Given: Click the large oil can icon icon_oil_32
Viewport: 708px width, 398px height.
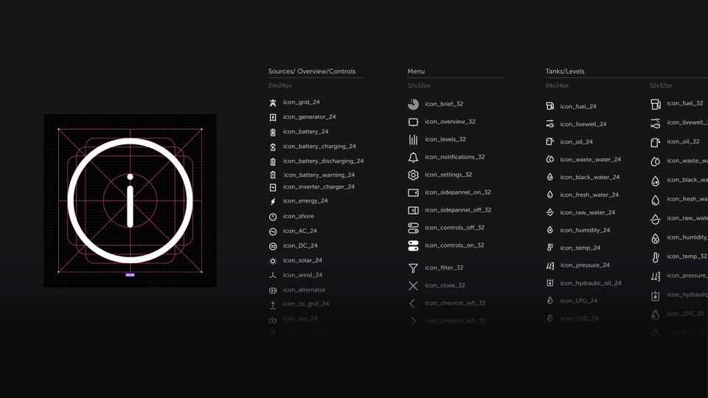Looking at the screenshot, I should (x=656, y=142).
